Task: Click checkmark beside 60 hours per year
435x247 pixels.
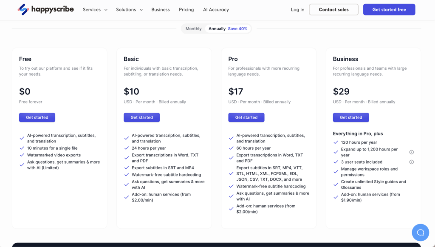Action: 231,148
